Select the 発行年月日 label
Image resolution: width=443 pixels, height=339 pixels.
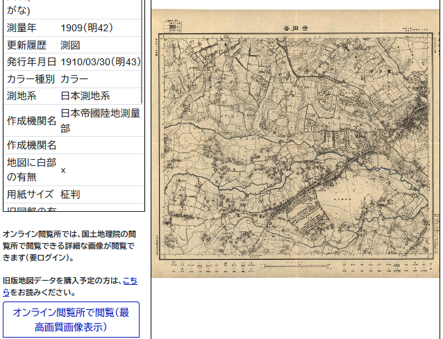pos(31,62)
